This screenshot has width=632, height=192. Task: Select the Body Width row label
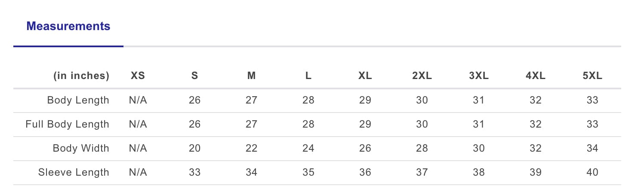pos(81,148)
